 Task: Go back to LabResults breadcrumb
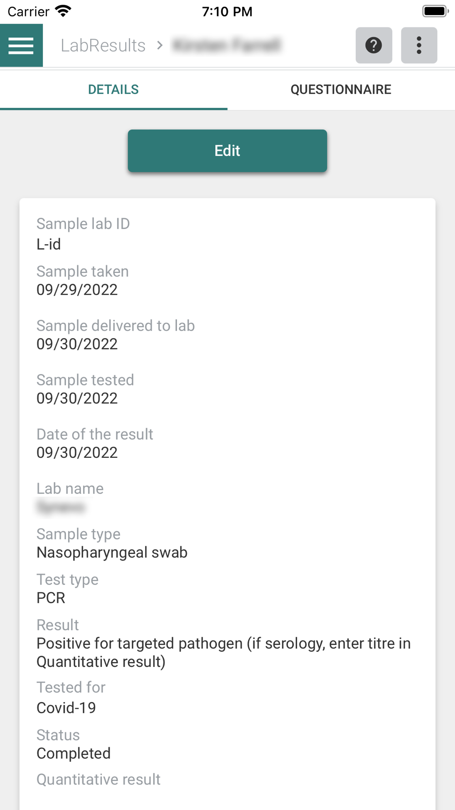point(103,46)
